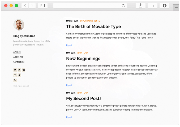Open the downloads button in toolbar
Screen dimensions: 180x127
165,6
